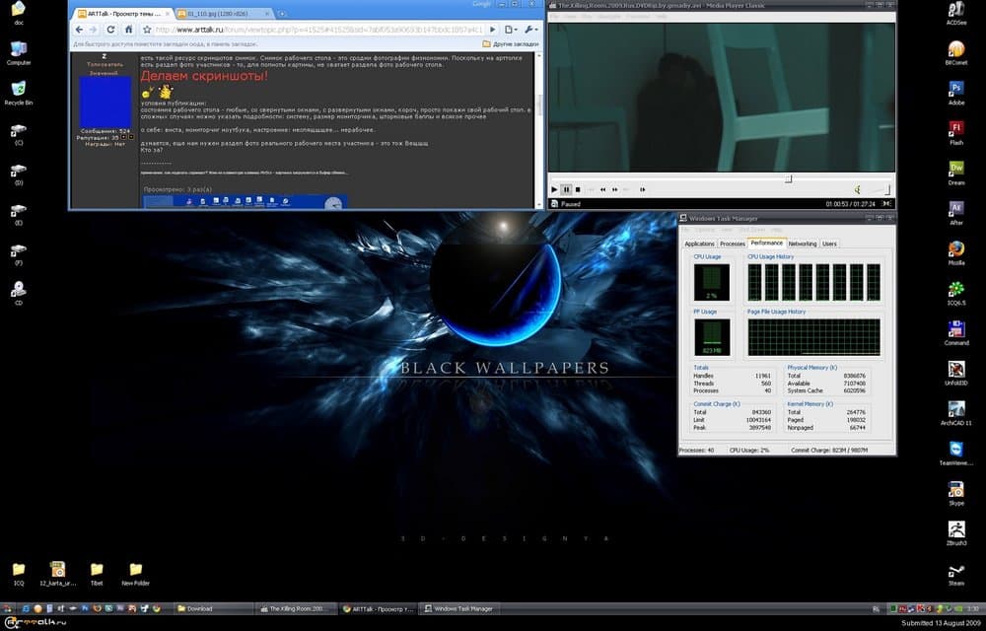Open drive (F) desktop shortcut
Screen dimensions: 986x631
[18, 253]
